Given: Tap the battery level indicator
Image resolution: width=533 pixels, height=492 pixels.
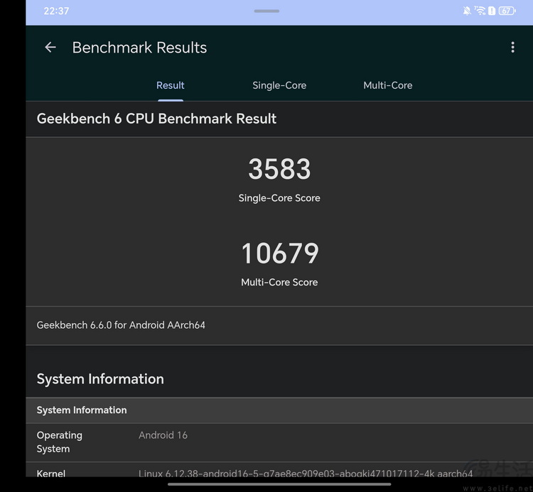Looking at the screenshot, I should tap(507, 11).
